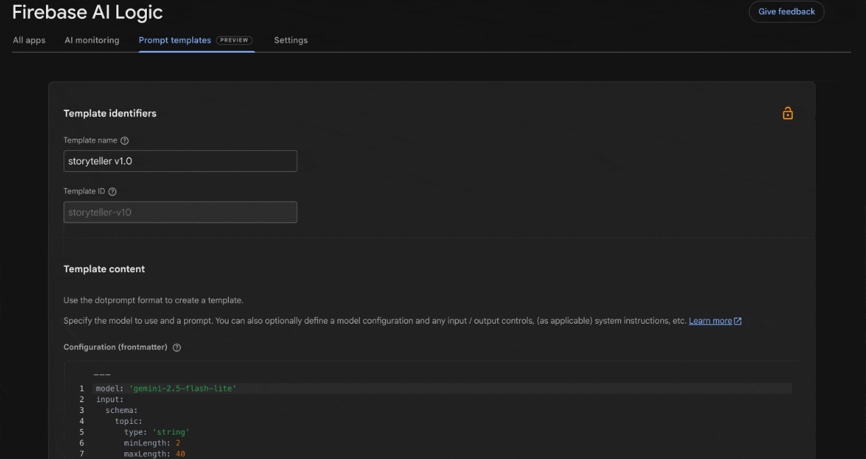Click the Template name help icon
Screen dimensions: 866x459
(124, 141)
